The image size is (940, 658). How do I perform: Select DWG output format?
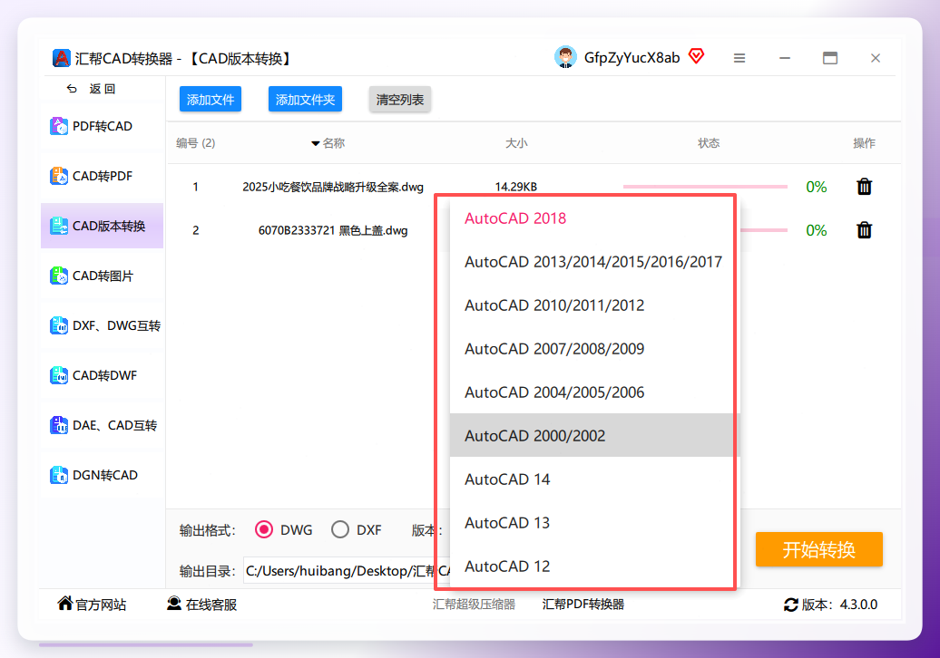pyautogui.click(x=264, y=530)
